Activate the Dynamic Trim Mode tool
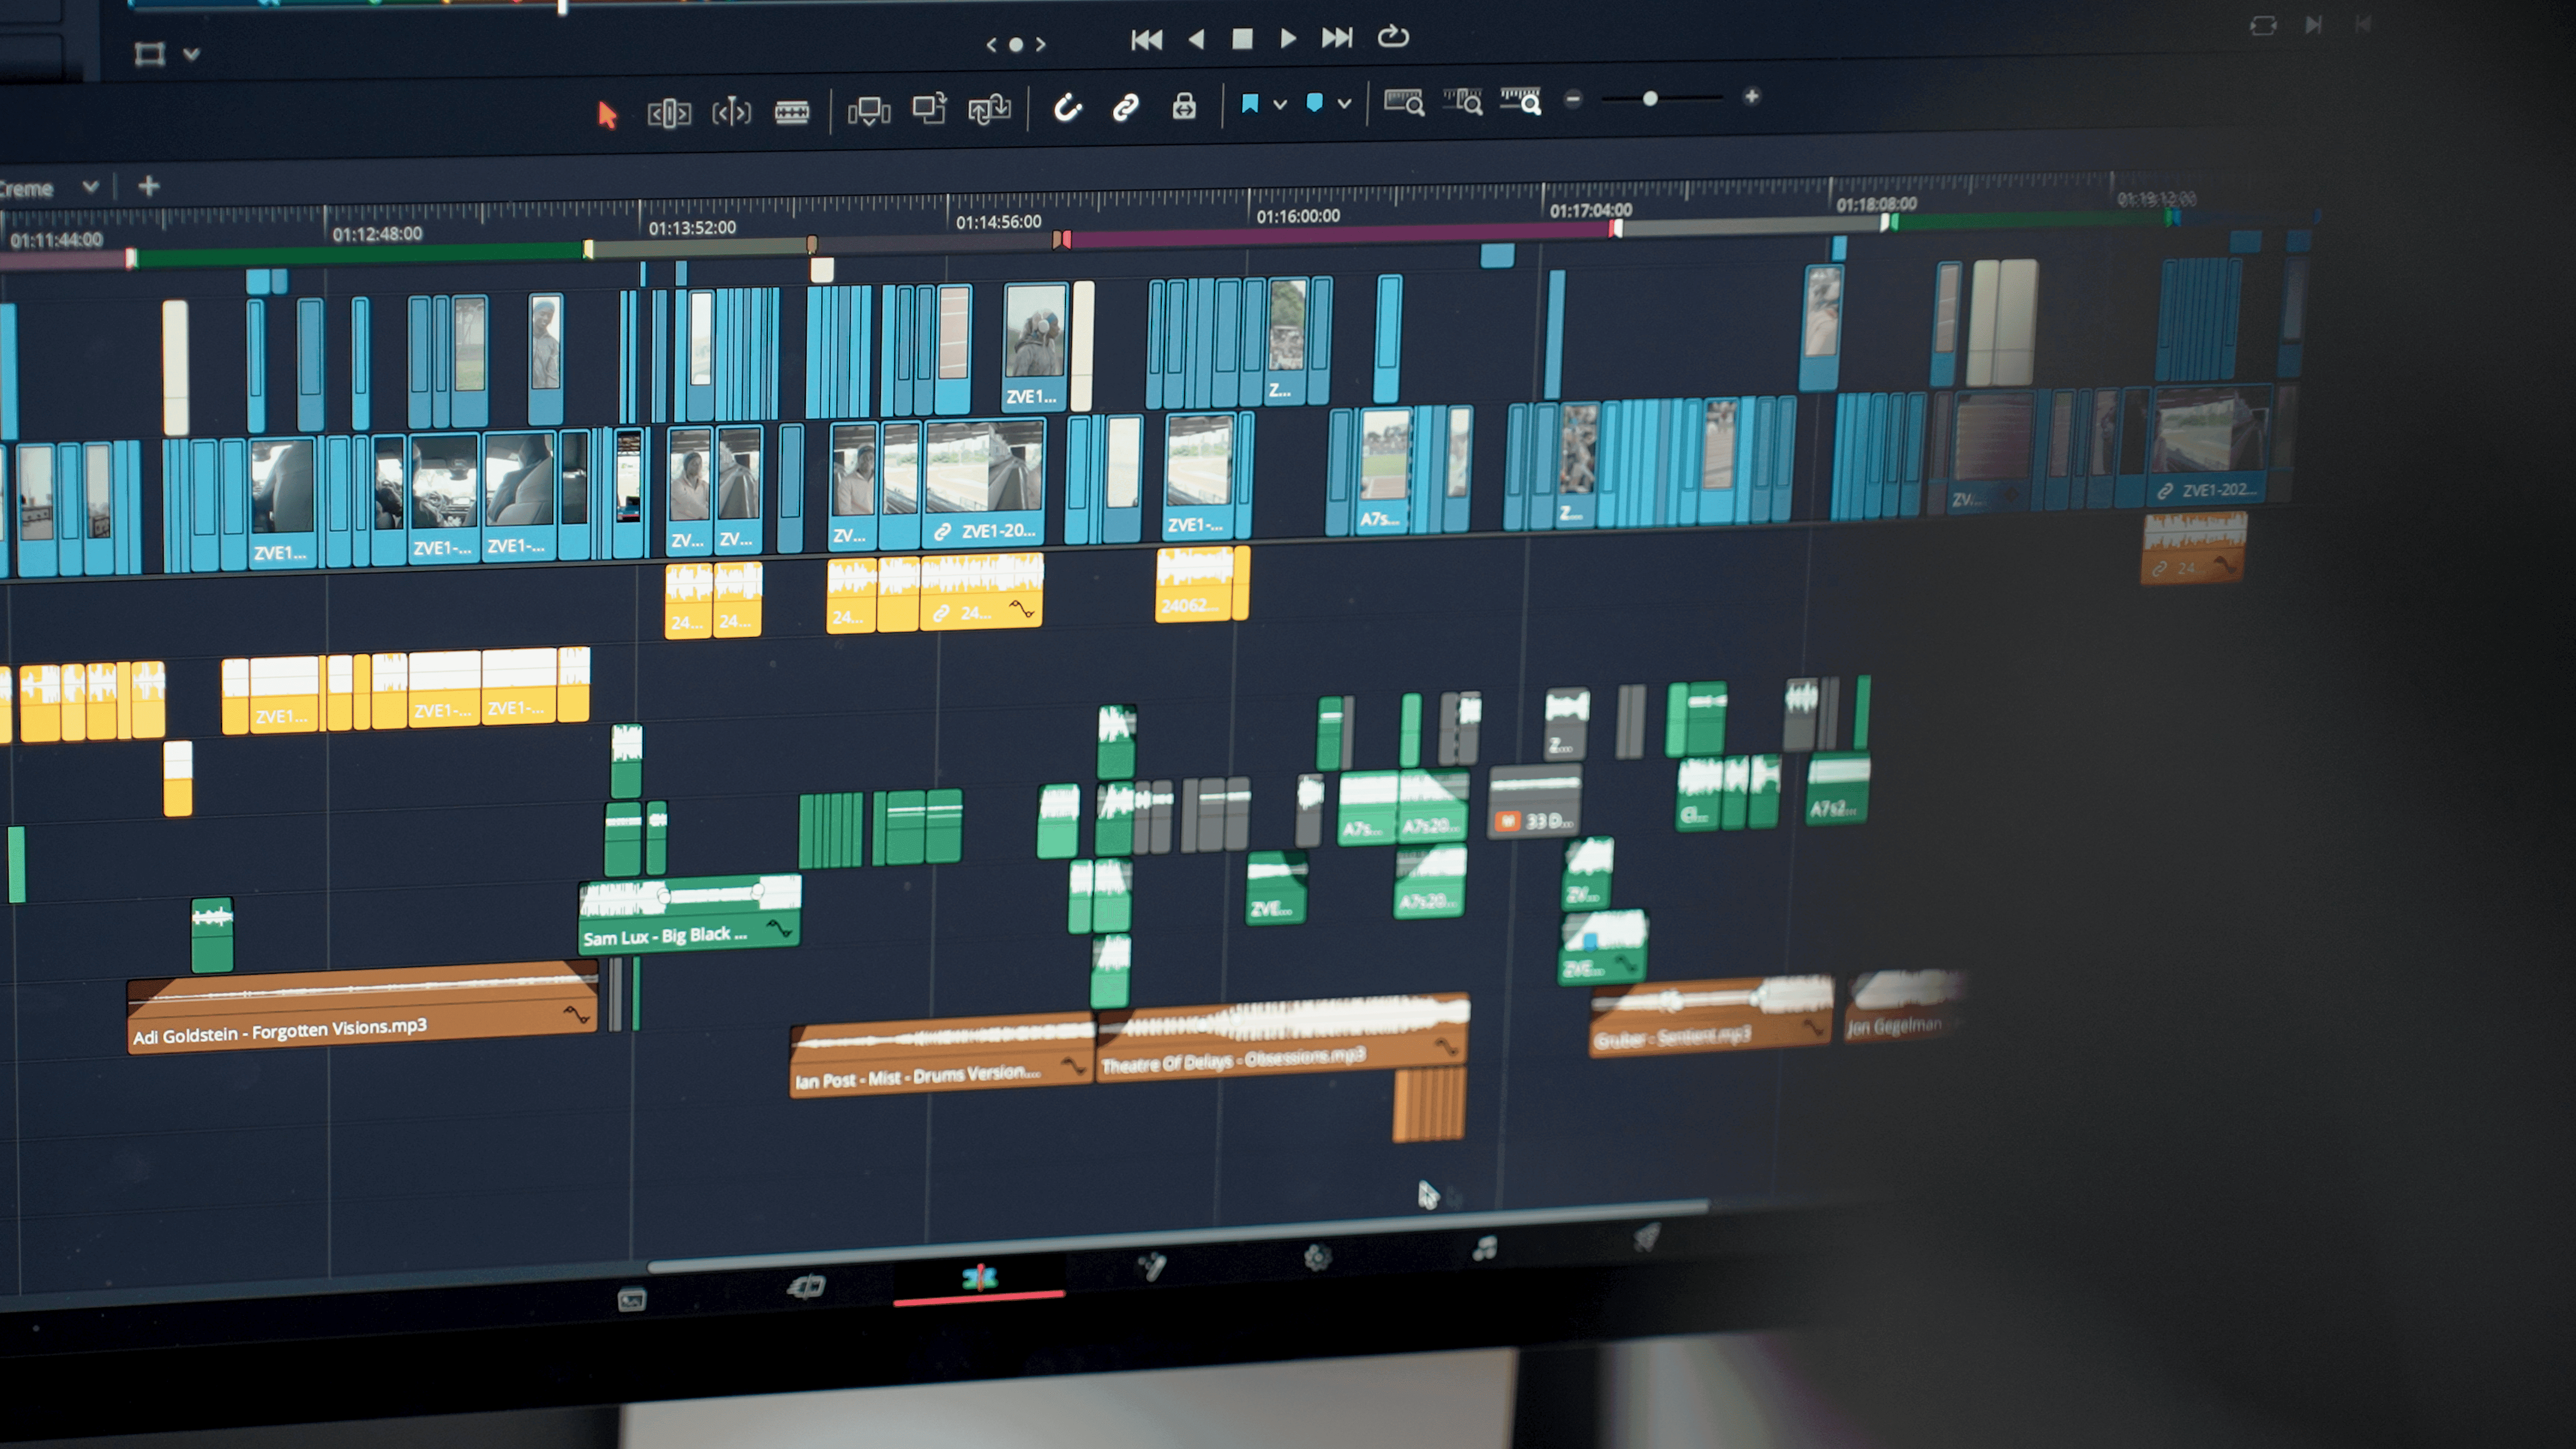This screenshot has width=2576, height=1449. pyautogui.click(x=731, y=112)
